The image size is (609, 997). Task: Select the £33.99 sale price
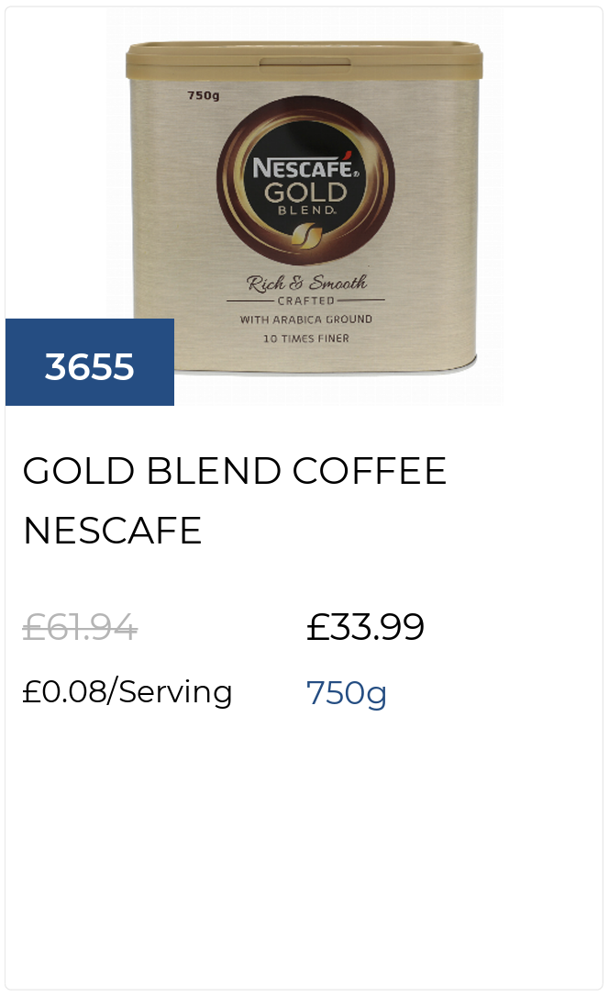point(365,627)
